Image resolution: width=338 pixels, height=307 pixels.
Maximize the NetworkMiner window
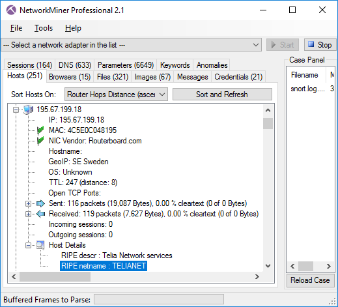(x=292, y=10)
